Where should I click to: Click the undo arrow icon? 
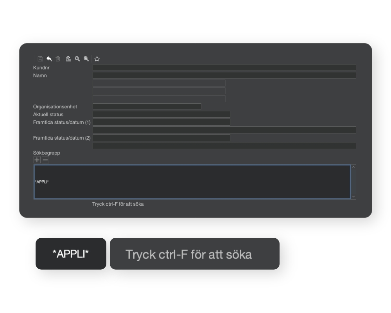tap(49, 59)
